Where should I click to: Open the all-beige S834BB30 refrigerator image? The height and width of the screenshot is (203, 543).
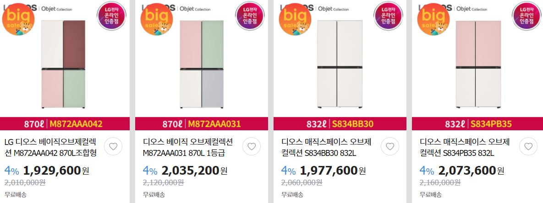[340, 64]
